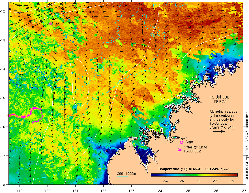Click the cyan isobath legend line
Screen dimensions: 249x193
point(123,177)
